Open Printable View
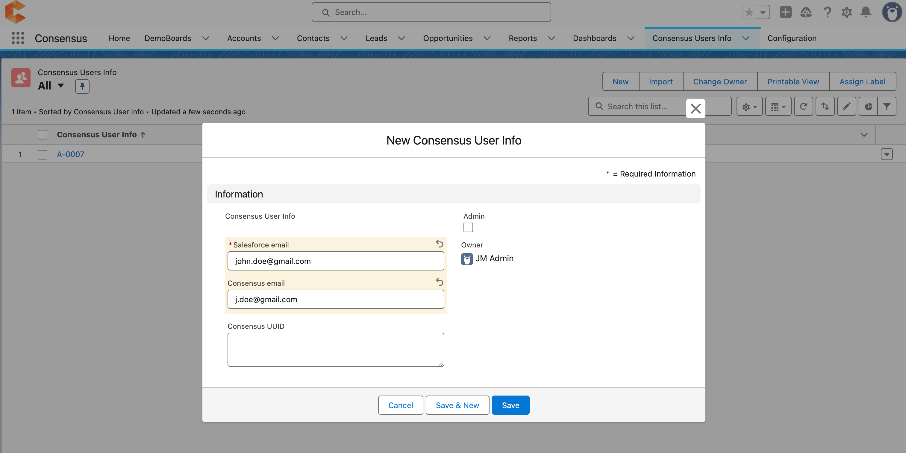Screen dimensions: 906x453 [x=793, y=81]
